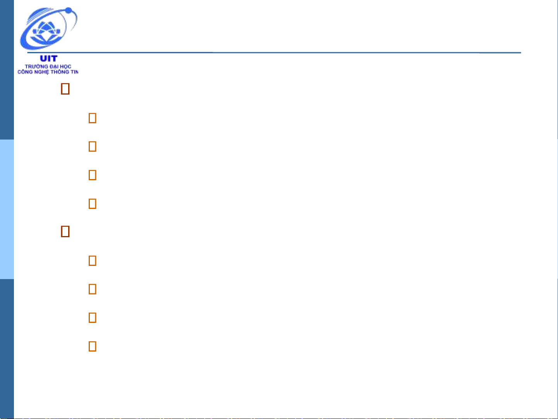Image resolution: width=558 pixels, height=419 pixels.
Task: Select the third orange sub-bullet under the second main bullet
Action: [x=92, y=318]
